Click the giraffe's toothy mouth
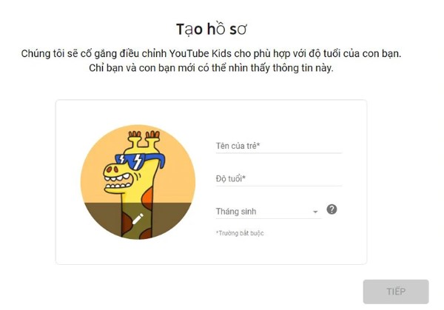 tap(119, 183)
